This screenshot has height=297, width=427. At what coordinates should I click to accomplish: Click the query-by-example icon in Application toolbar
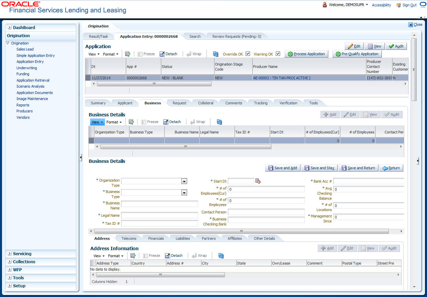(x=127, y=54)
